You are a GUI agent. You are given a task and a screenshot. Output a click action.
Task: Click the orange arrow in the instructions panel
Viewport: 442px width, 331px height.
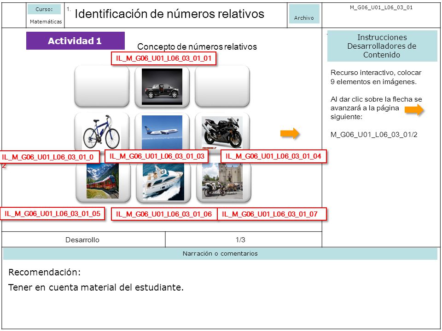414,110
